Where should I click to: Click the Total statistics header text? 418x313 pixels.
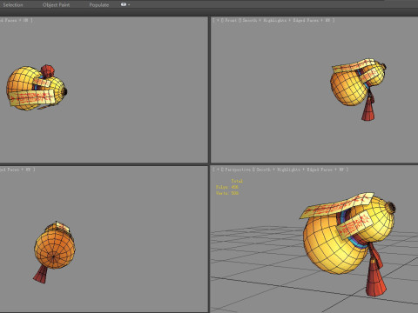click(x=237, y=181)
